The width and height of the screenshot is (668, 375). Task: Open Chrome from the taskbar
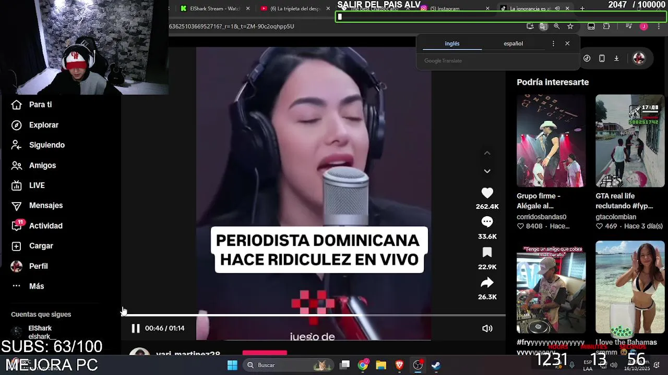(363, 365)
